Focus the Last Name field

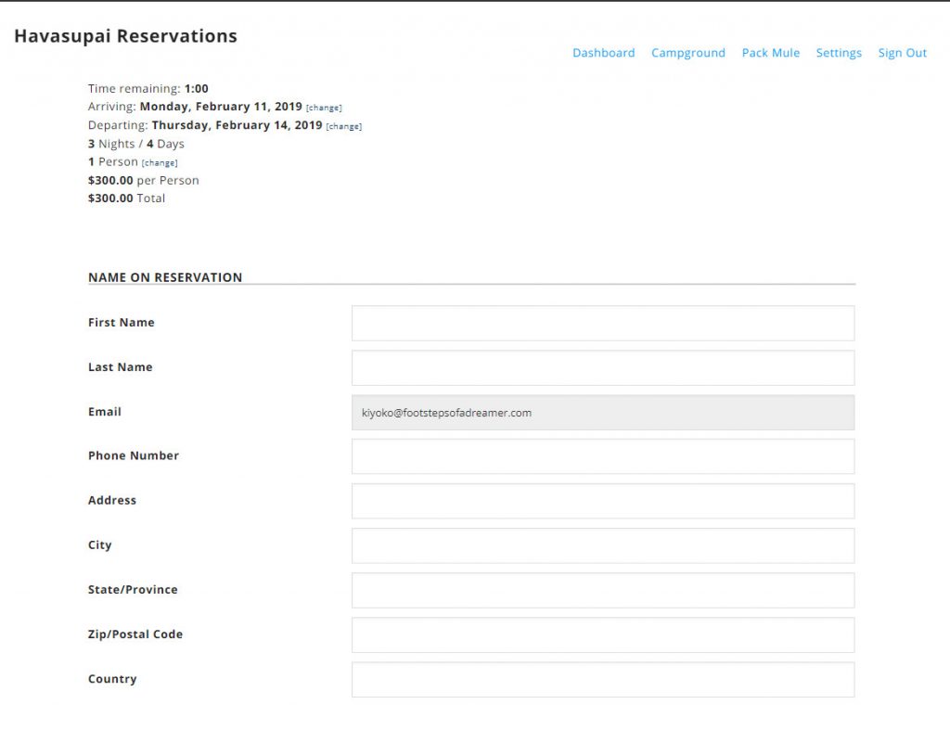tap(603, 367)
